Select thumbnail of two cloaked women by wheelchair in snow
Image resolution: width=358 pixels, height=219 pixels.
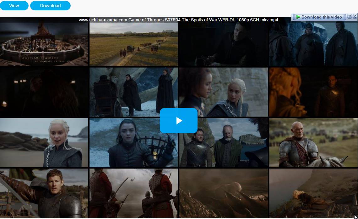click(x=133, y=92)
